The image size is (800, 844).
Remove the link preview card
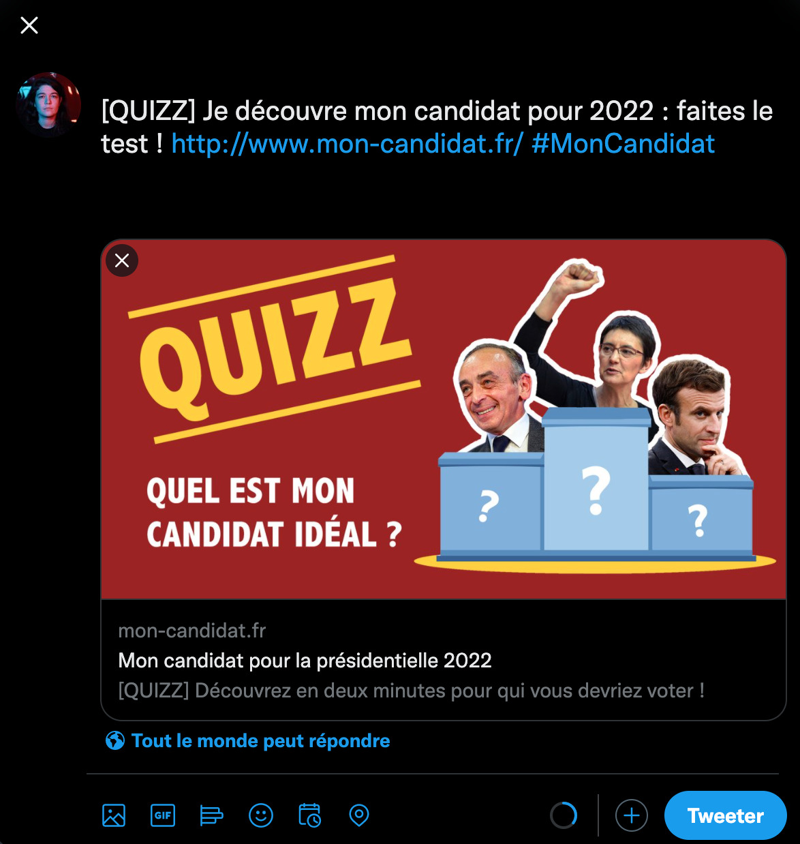click(122, 260)
